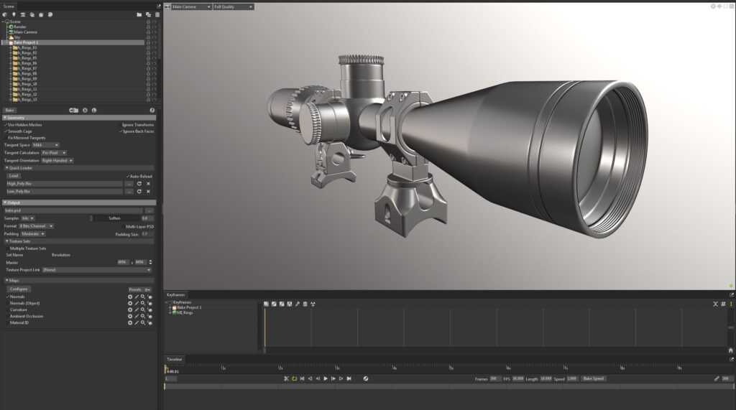Toggle the Multiple Texture Sets checkbox
Image resolution: width=736 pixels, height=410 pixels.
[8, 248]
